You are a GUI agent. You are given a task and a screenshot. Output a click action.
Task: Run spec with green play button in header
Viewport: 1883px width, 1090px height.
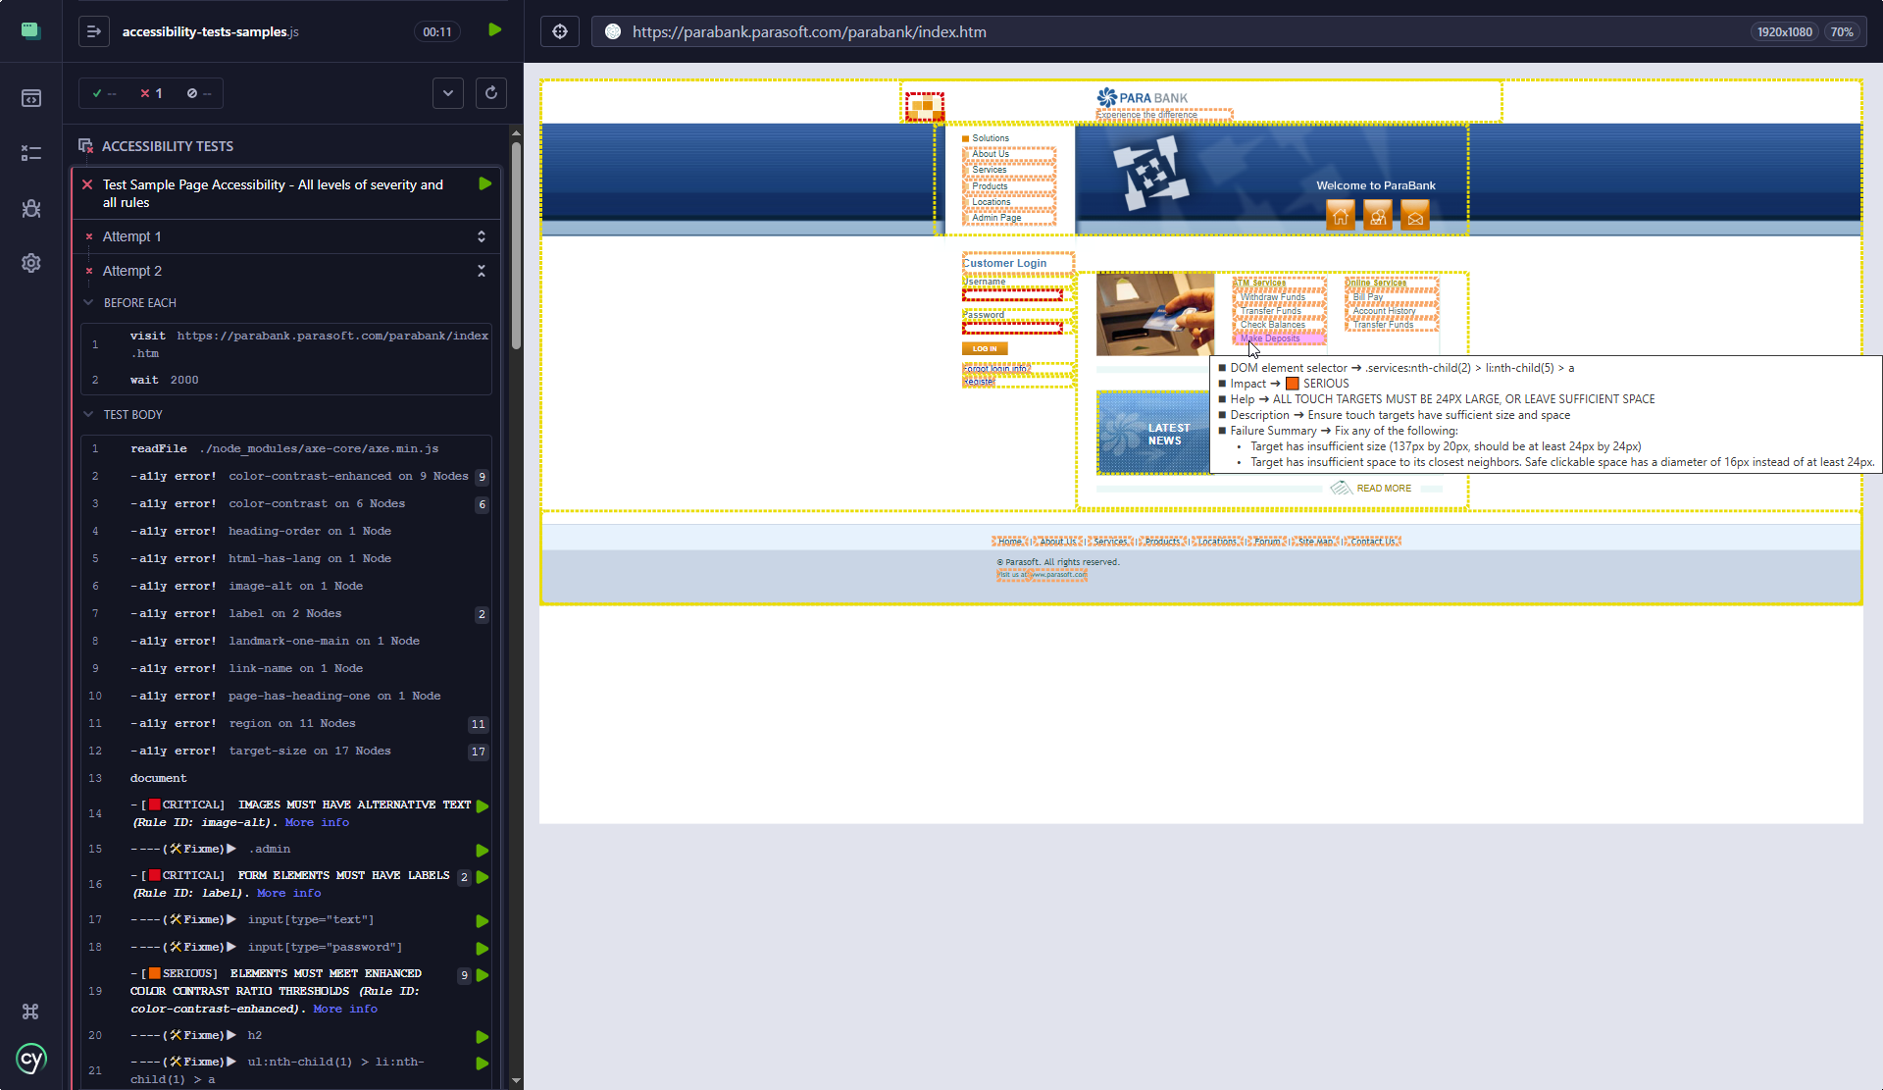point(494,30)
